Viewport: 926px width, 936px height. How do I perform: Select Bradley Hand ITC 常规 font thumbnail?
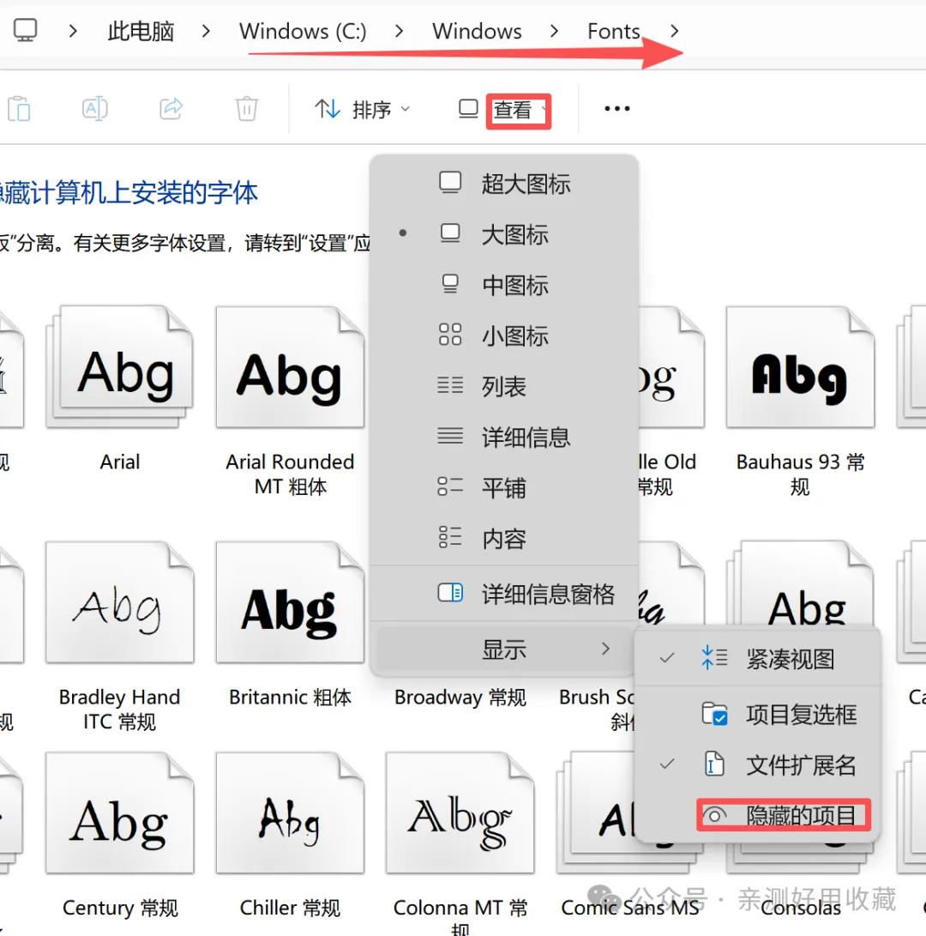click(x=120, y=601)
